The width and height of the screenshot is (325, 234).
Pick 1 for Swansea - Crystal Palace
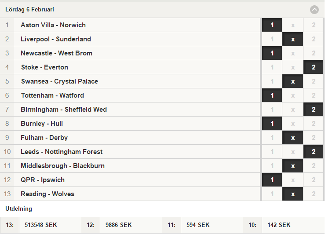tap(272, 81)
